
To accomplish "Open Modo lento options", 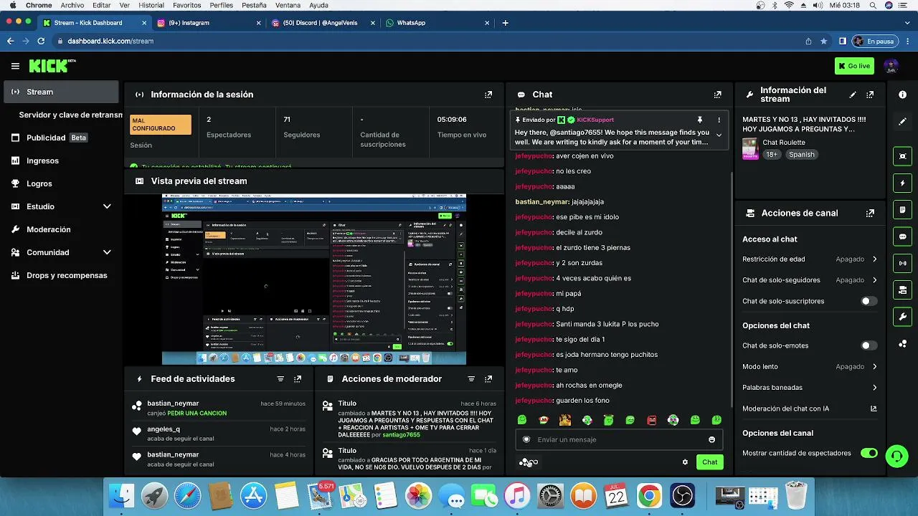I will coord(810,366).
